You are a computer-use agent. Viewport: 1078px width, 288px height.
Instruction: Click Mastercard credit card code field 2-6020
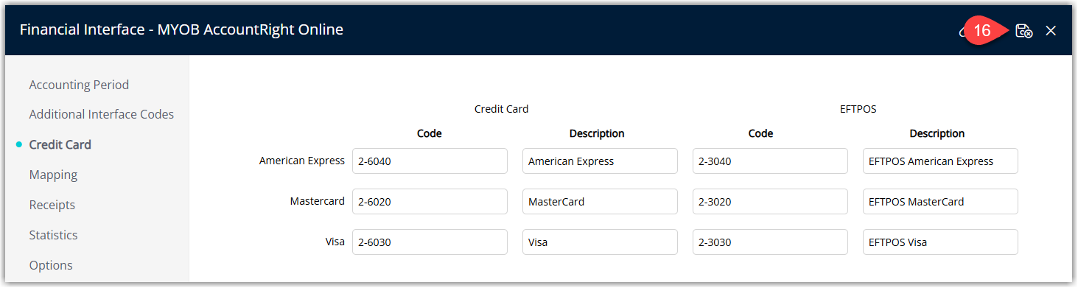click(430, 202)
